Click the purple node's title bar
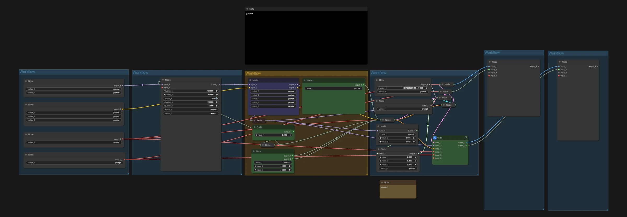 coord(273,80)
